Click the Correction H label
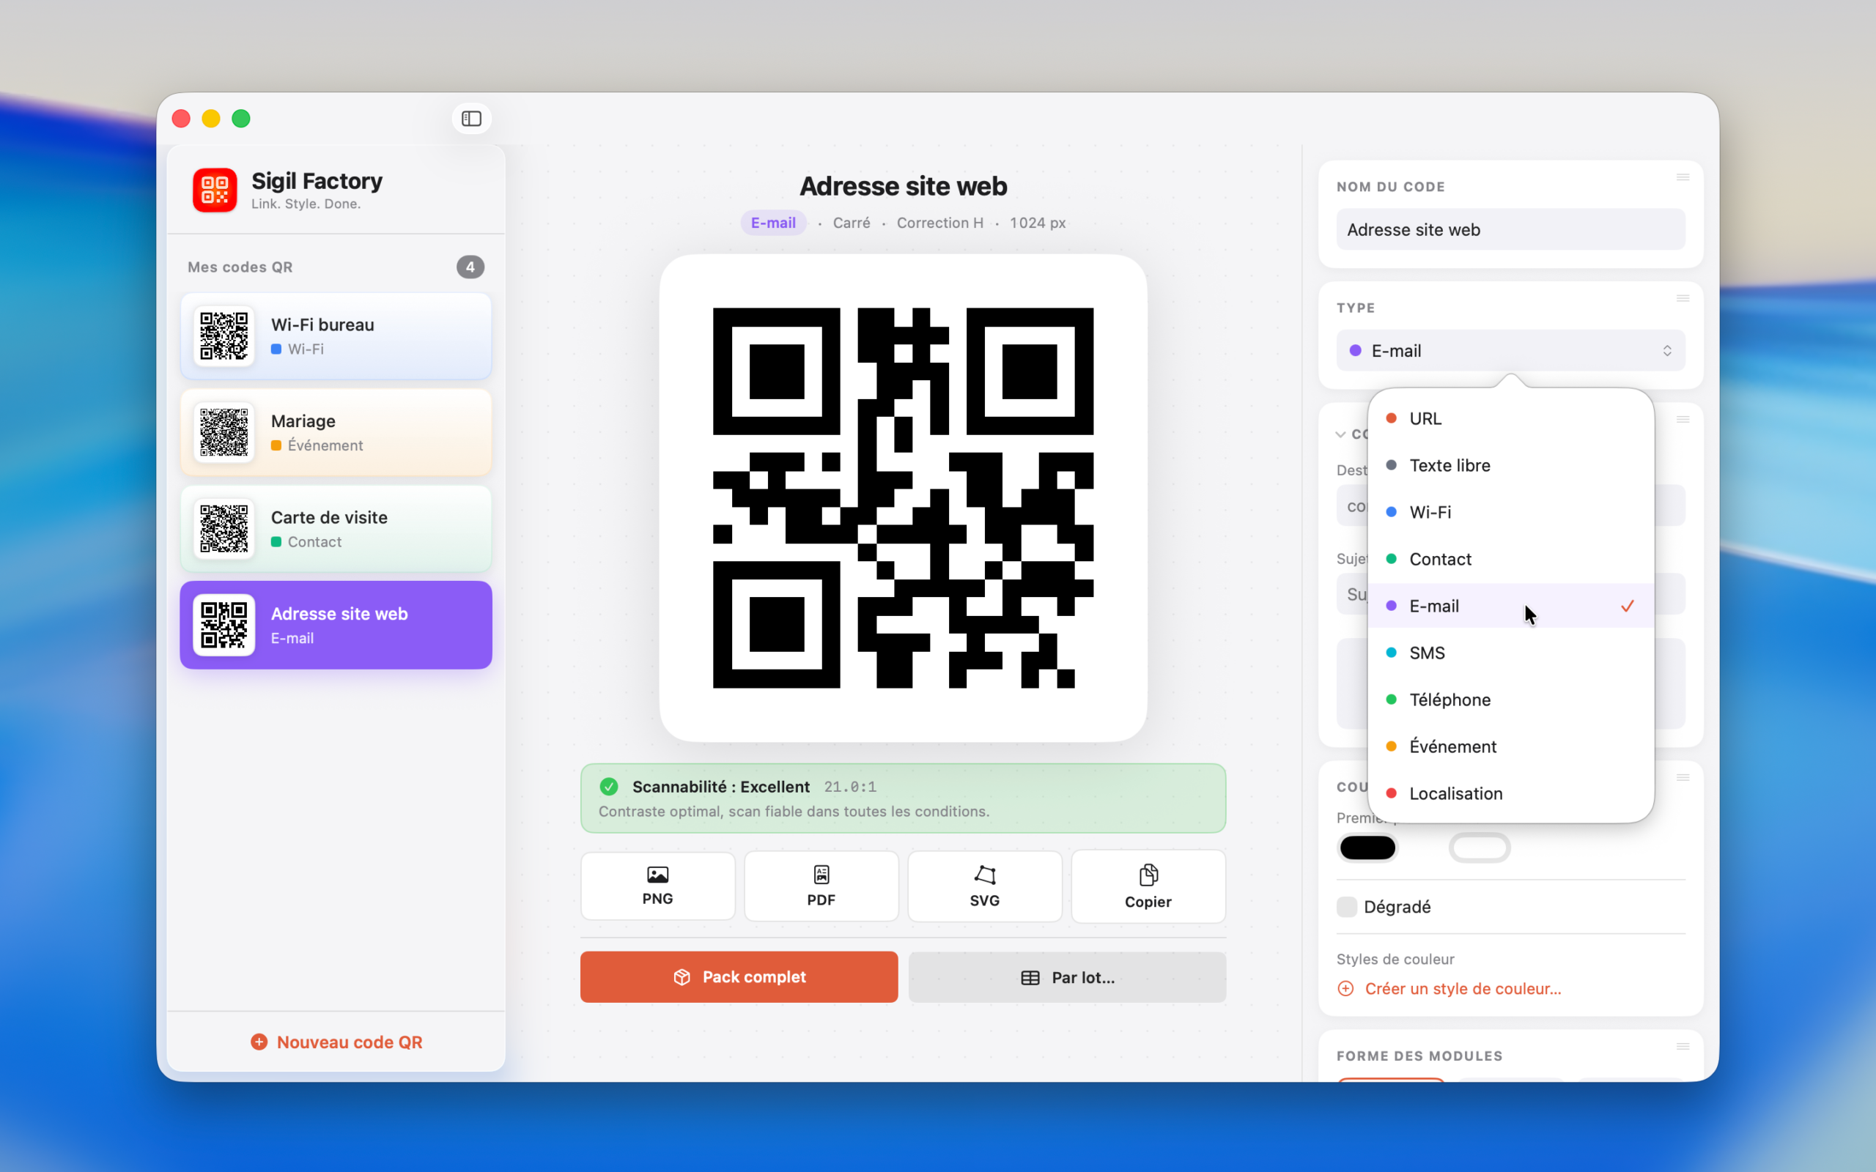This screenshot has height=1172, width=1876. pos(939,223)
